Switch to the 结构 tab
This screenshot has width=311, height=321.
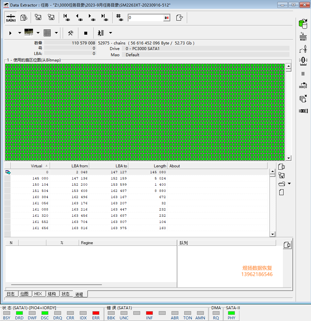[52, 294]
